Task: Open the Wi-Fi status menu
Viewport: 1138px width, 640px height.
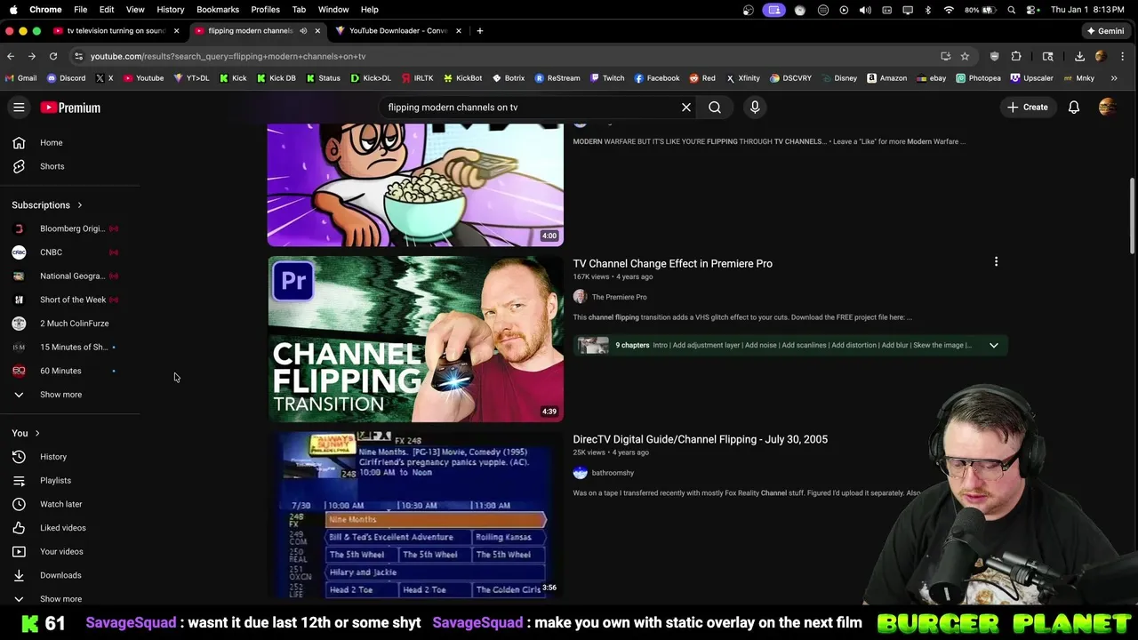Action: (x=949, y=10)
